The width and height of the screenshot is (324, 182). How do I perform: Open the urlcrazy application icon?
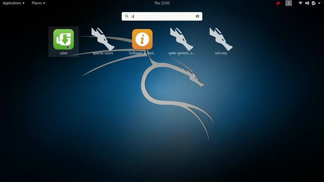pyautogui.click(x=221, y=39)
